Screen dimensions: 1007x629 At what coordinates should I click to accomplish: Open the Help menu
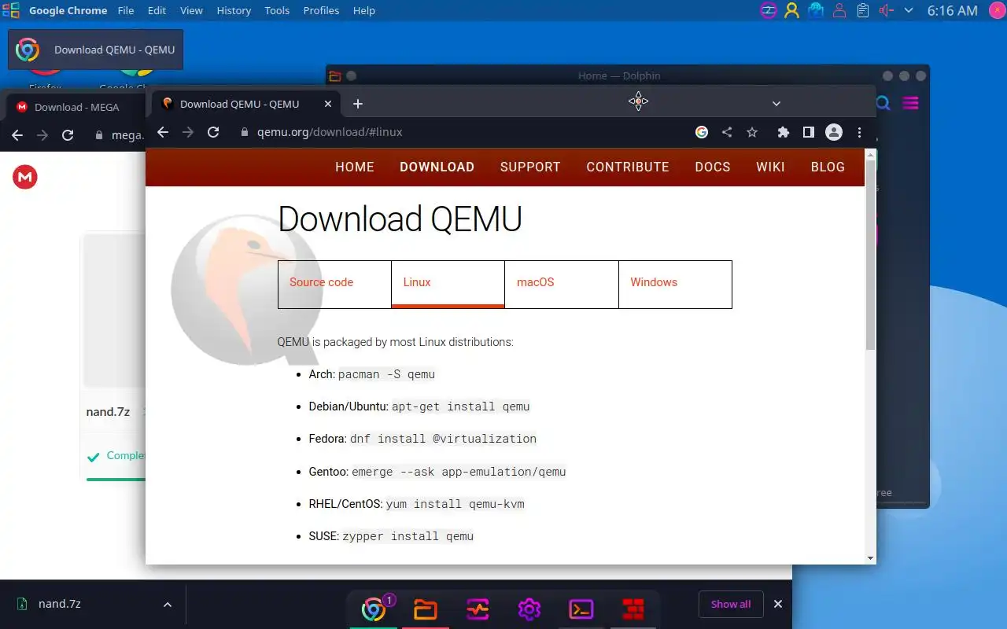coord(364,10)
